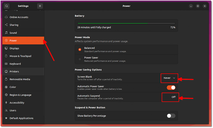Image resolution: width=213 pixels, height=128 pixels.
Task: Click the keyboard icon in the sidebar
Action: [x=6, y=64]
